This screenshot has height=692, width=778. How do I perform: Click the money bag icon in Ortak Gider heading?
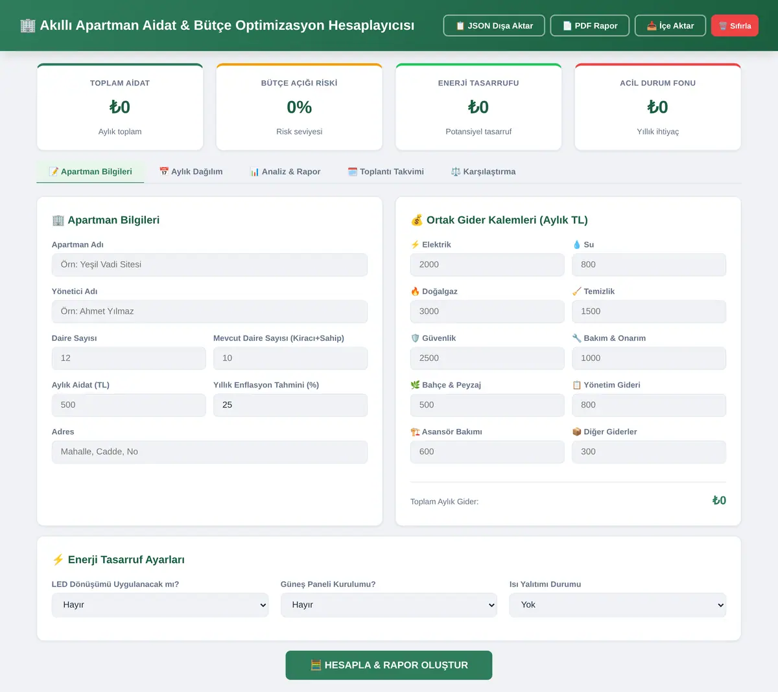[x=417, y=220]
